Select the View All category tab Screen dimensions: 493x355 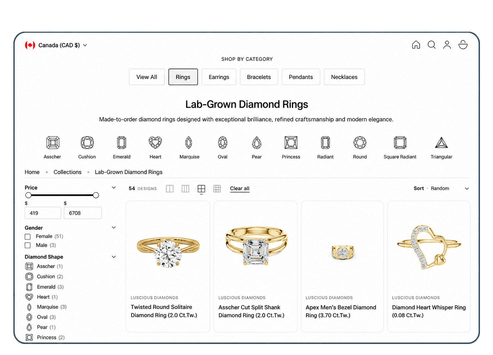147,77
